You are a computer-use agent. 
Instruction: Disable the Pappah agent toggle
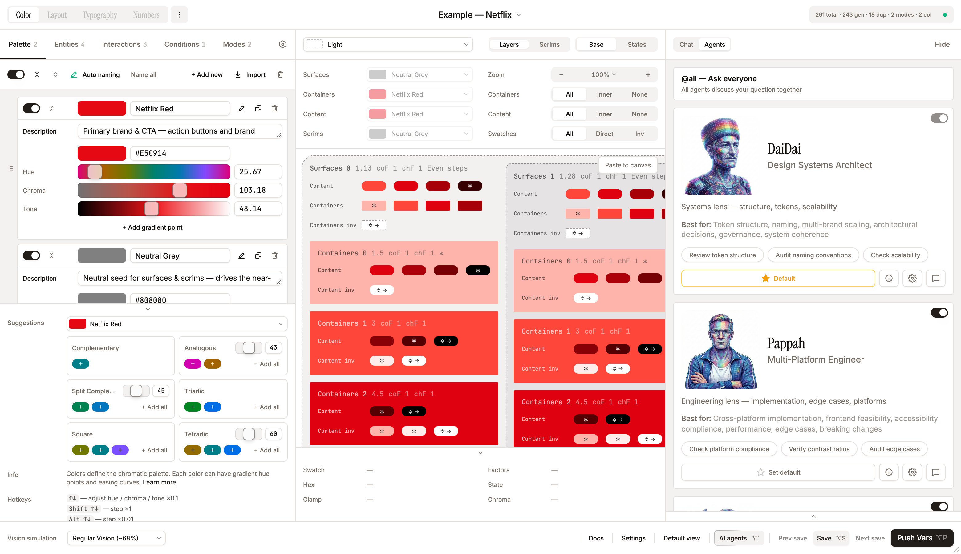click(x=939, y=313)
